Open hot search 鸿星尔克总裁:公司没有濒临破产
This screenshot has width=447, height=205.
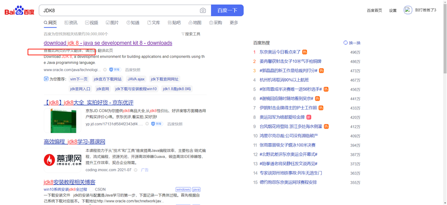click(289, 136)
